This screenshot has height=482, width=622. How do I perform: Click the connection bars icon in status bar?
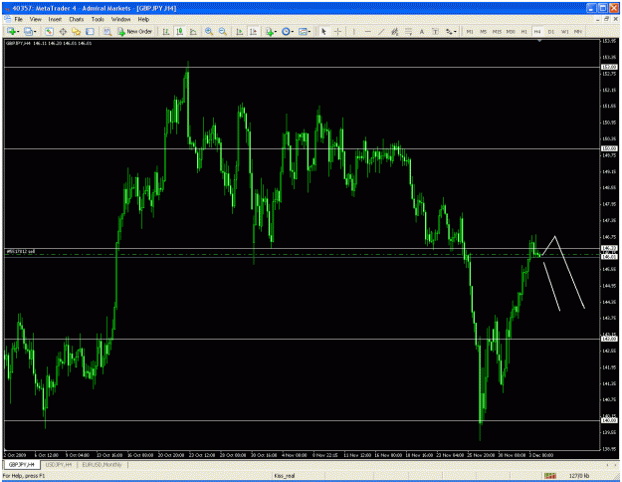550,476
